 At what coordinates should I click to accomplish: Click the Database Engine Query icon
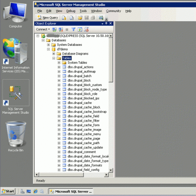tap(64, 18)
